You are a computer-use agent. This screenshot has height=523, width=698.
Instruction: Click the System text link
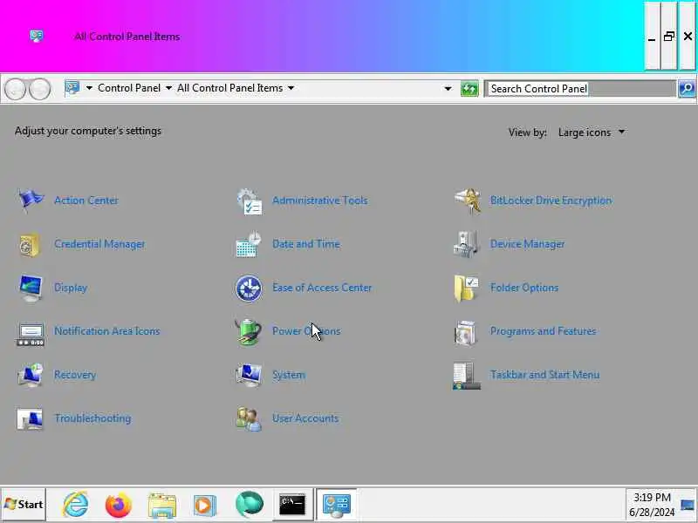click(289, 375)
